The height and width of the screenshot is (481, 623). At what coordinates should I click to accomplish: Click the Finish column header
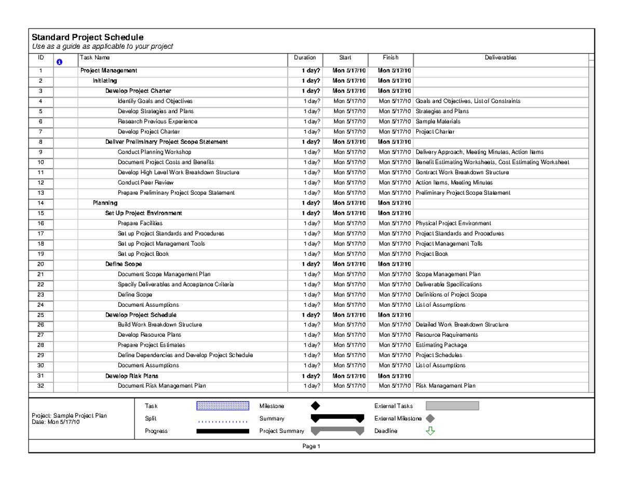[390, 58]
